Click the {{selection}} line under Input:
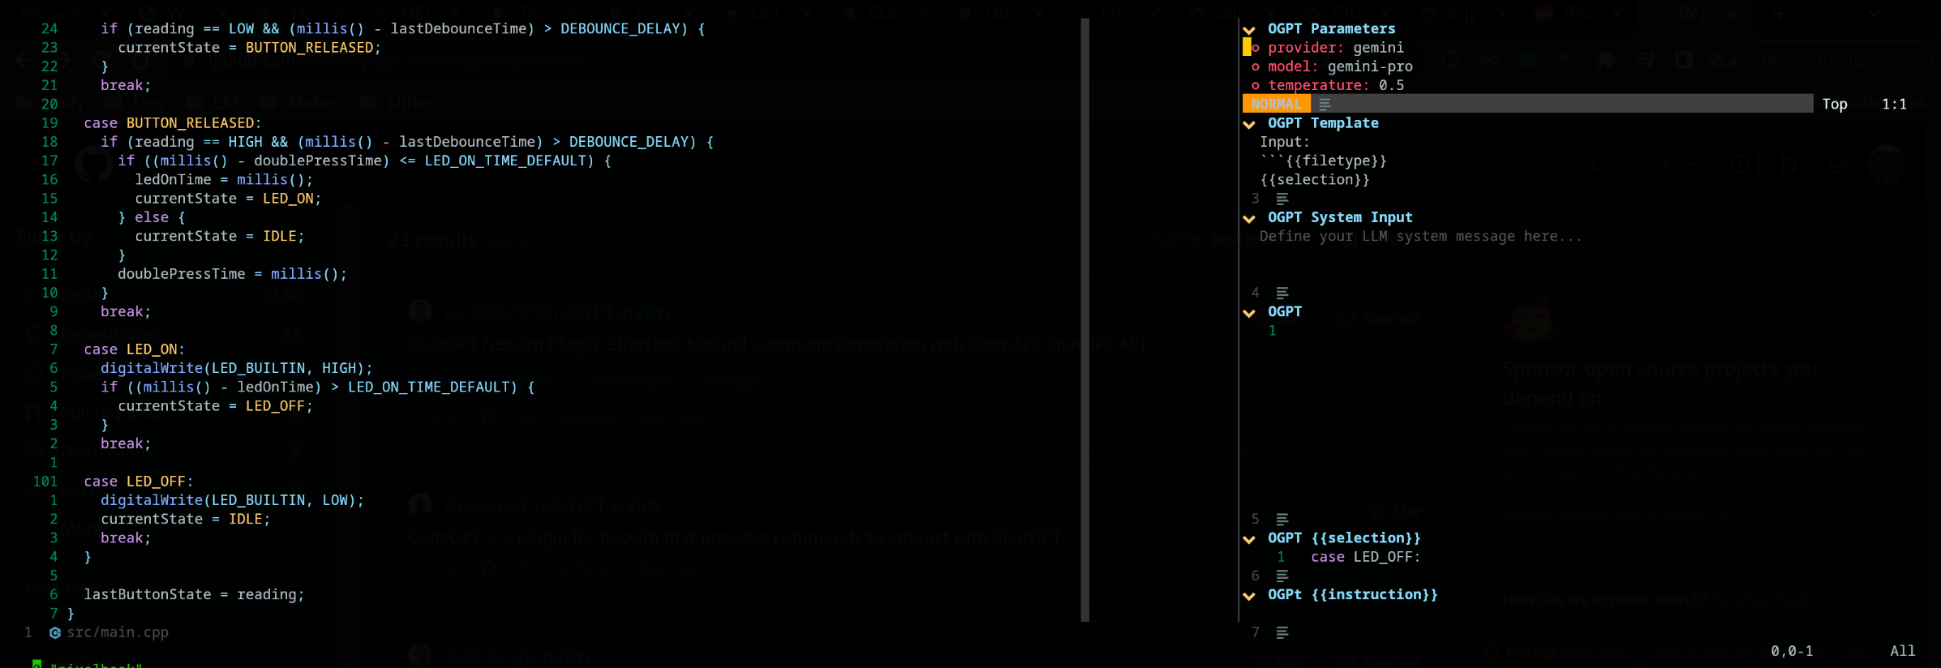This screenshot has height=668, width=1941. coord(1315,179)
